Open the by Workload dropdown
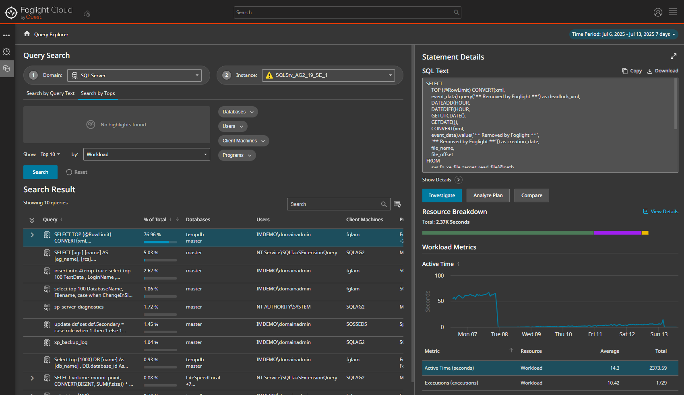This screenshot has height=395, width=684. pyautogui.click(x=147, y=154)
